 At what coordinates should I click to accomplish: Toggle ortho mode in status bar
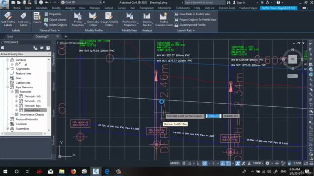point(199,163)
